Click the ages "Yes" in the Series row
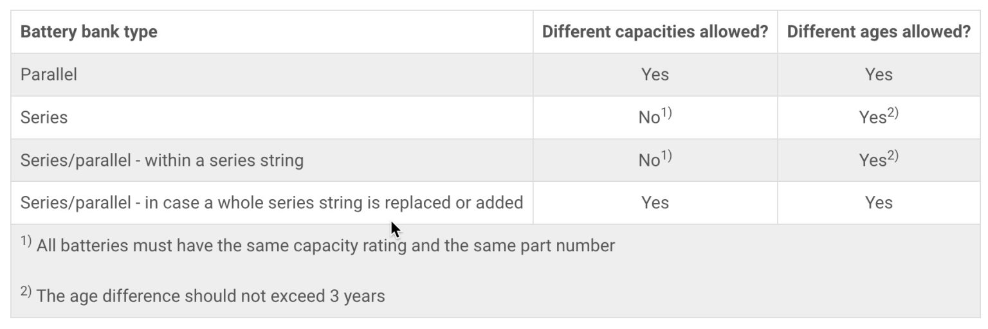 click(874, 118)
